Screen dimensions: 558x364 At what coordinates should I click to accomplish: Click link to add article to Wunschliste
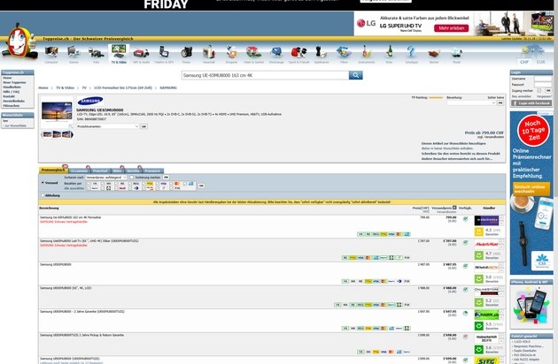click(453, 143)
